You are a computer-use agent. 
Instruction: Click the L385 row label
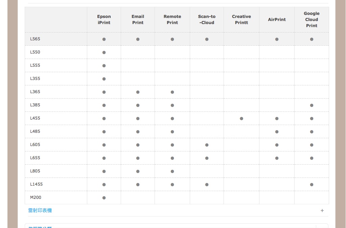point(35,105)
